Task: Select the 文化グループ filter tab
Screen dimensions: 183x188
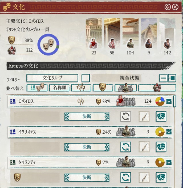Action: 52,78
